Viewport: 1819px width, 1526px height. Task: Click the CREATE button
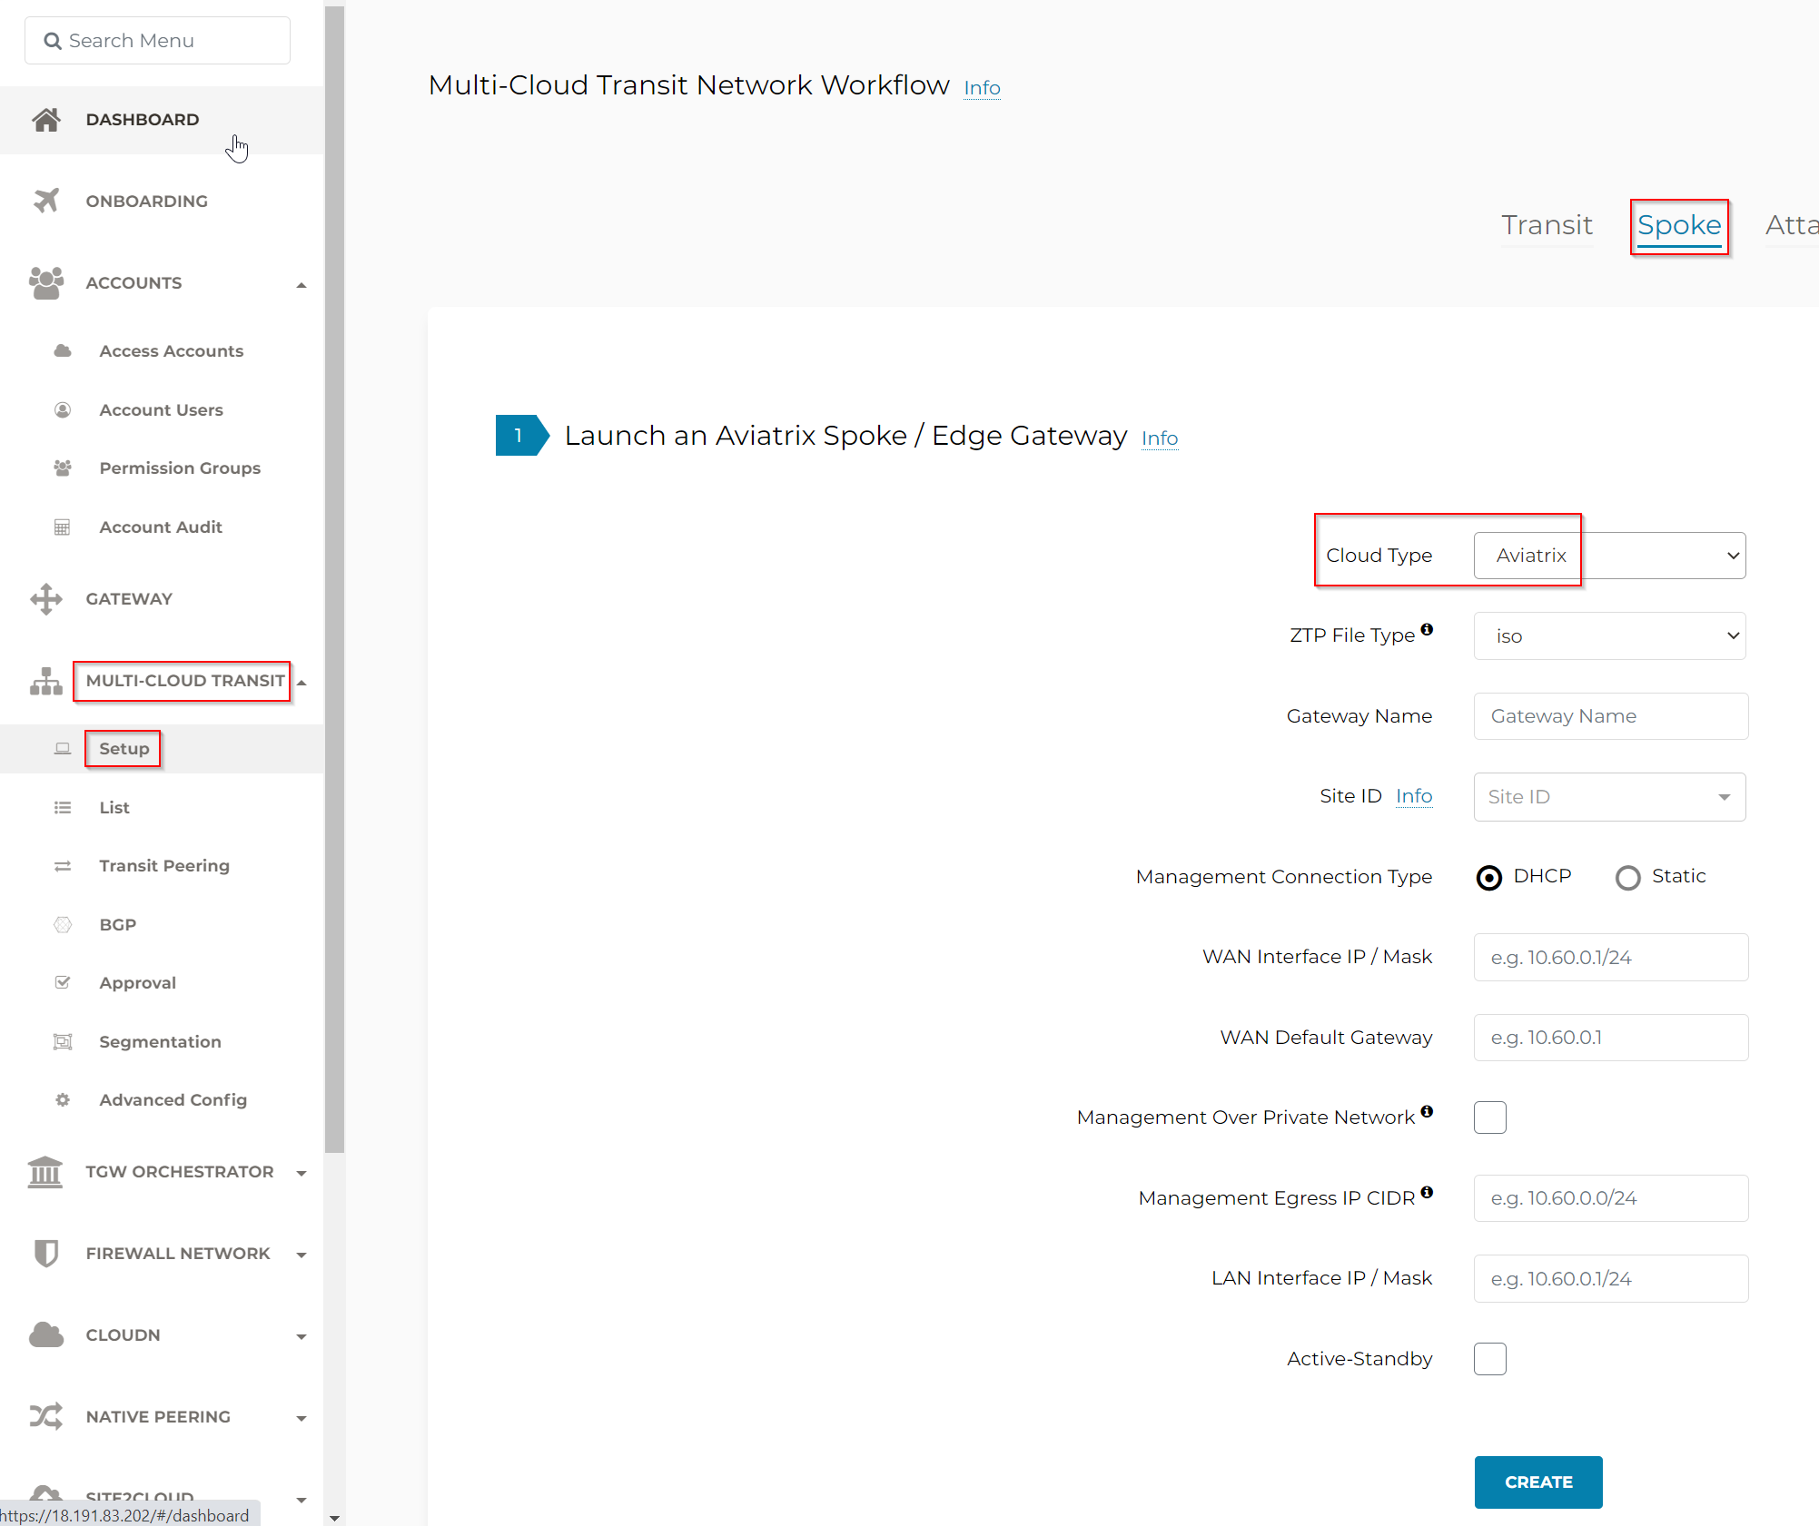[x=1538, y=1482]
